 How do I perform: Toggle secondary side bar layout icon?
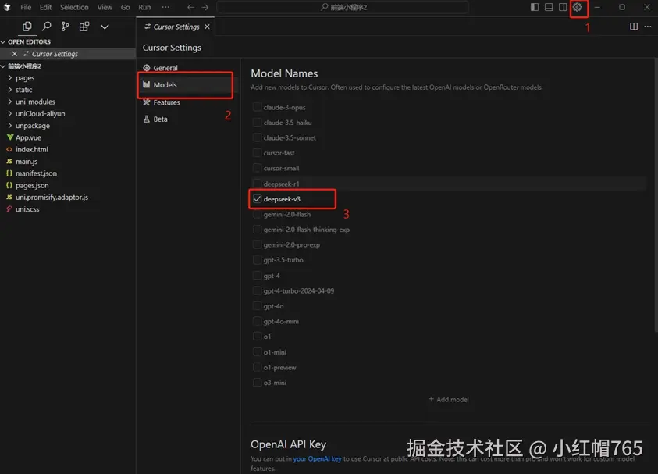point(563,7)
